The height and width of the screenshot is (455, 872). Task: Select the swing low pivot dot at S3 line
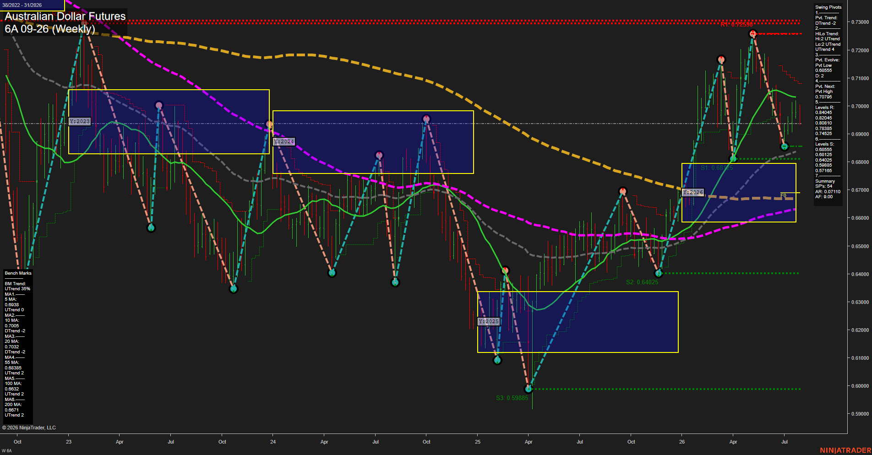(529, 389)
